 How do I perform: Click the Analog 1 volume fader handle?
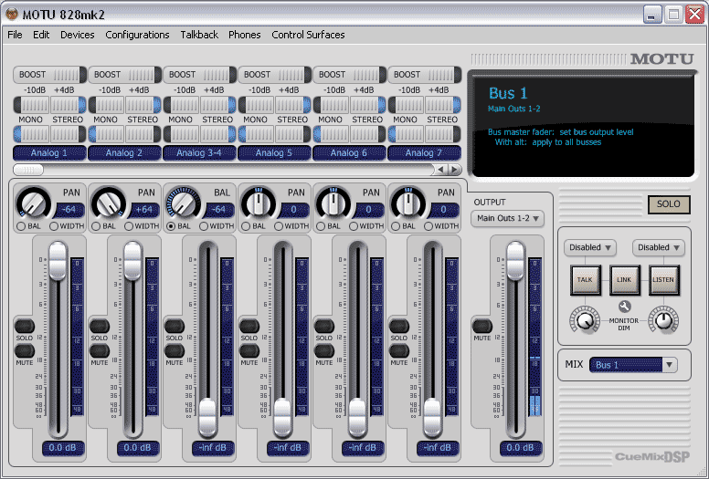(x=58, y=261)
